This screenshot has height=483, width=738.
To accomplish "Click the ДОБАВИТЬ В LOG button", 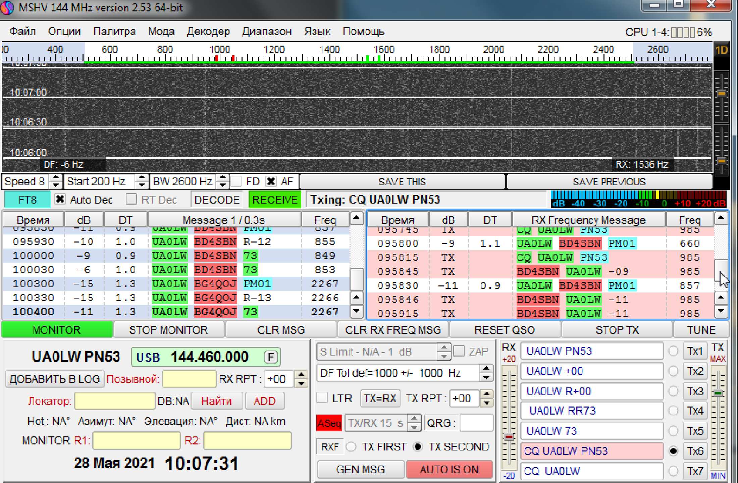I will [x=55, y=379].
